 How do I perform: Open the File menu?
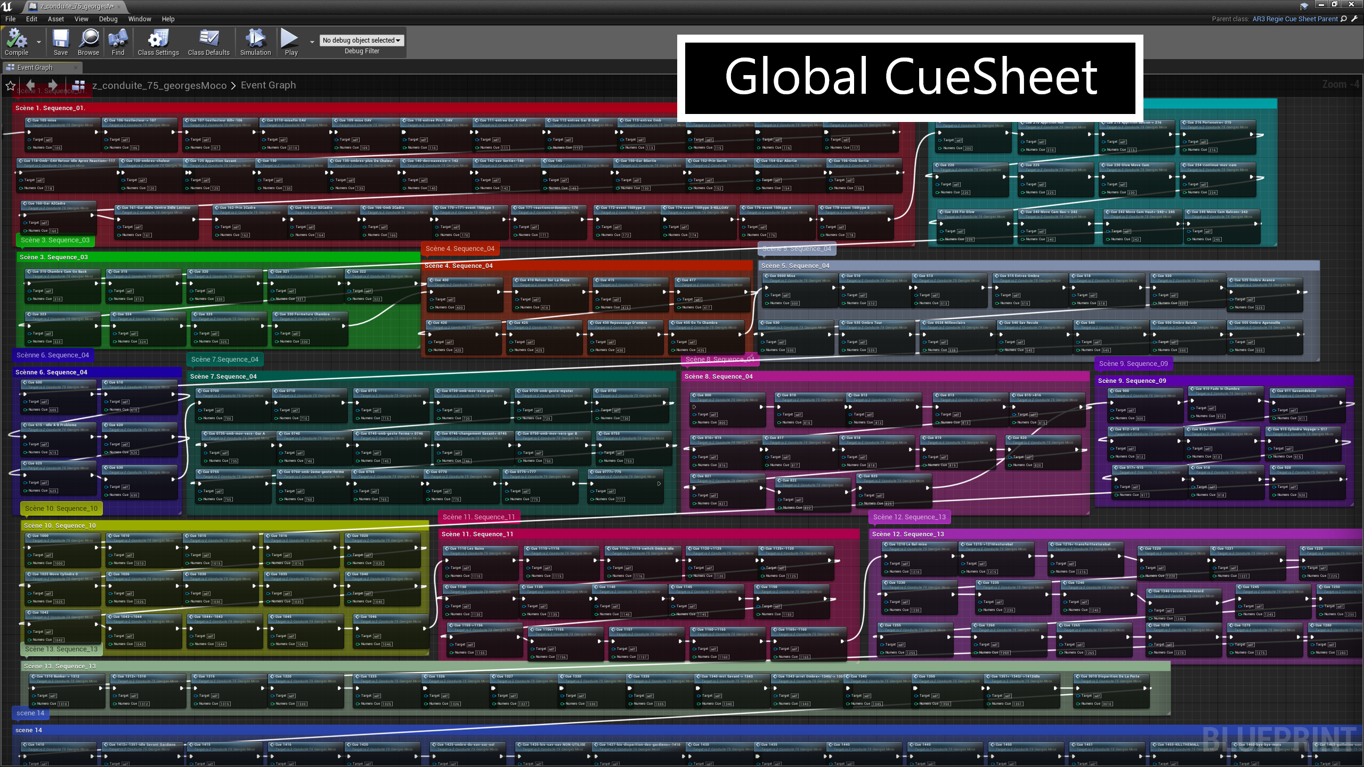[x=10, y=19]
